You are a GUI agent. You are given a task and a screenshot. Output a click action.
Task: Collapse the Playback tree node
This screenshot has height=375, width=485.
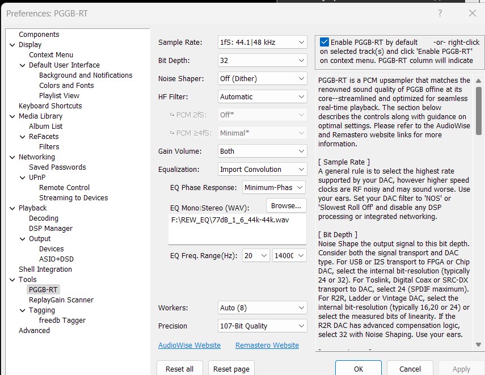(x=11, y=208)
